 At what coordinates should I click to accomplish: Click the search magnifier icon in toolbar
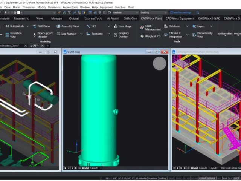pyautogui.click(x=197, y=12)
